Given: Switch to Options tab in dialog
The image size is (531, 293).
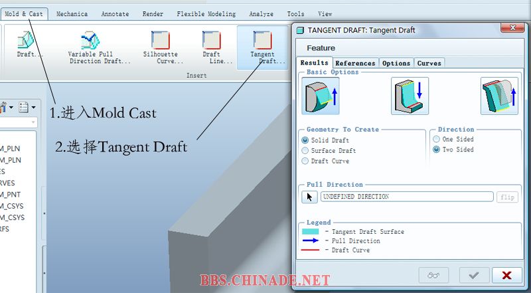Looking at the screenshot, I should pyautogui.click(x=396, y=63).
